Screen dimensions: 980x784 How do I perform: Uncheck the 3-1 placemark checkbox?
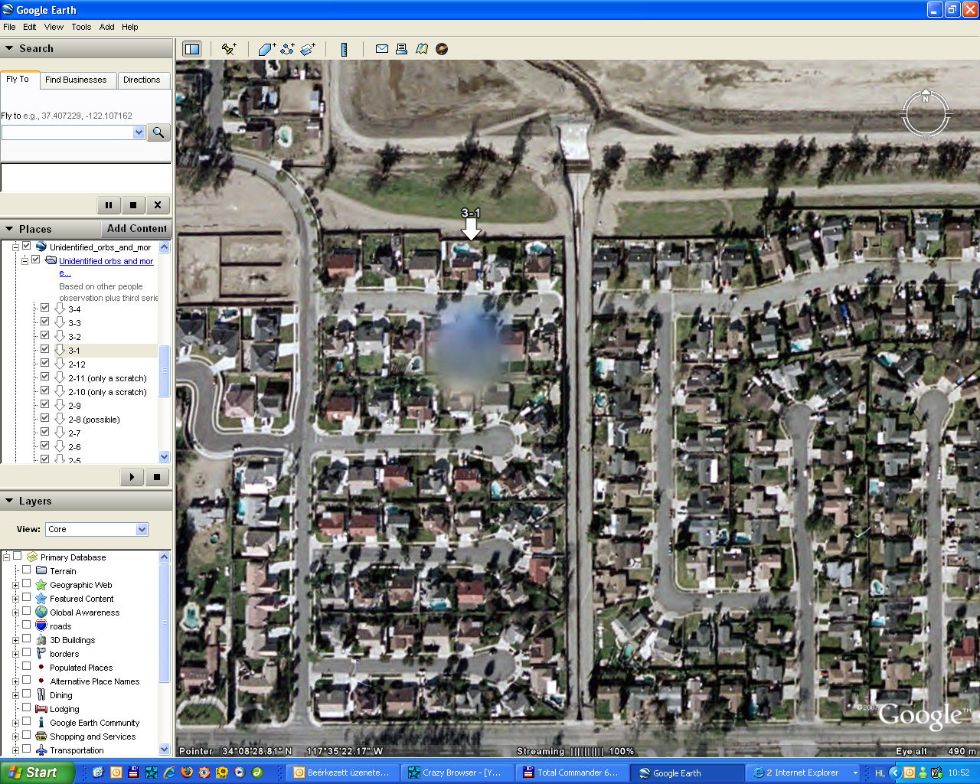pos(44,349)
